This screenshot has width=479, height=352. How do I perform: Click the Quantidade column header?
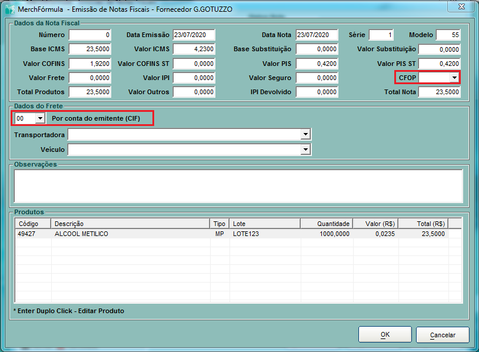pyautogui.click(x=327, y=224)
